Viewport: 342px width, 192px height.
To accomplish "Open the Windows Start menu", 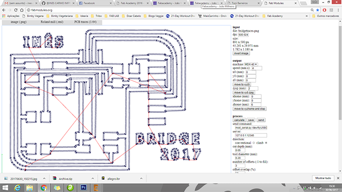I will coord(5,188).
